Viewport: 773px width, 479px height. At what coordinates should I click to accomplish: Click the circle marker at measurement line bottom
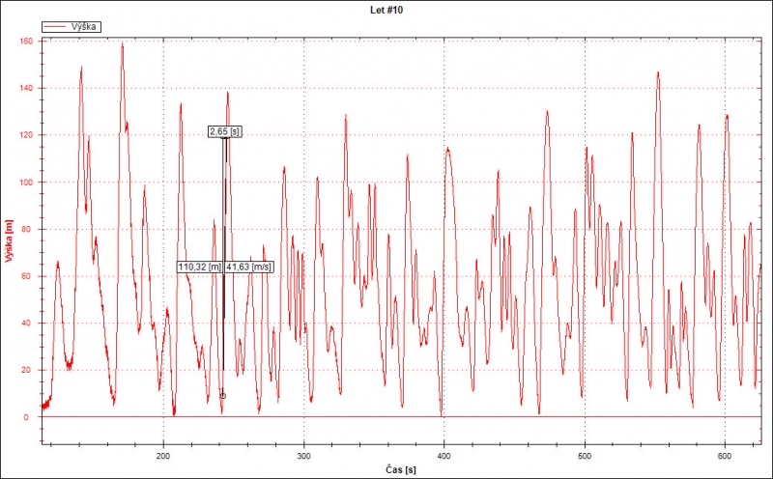click(x=223, y=396)
